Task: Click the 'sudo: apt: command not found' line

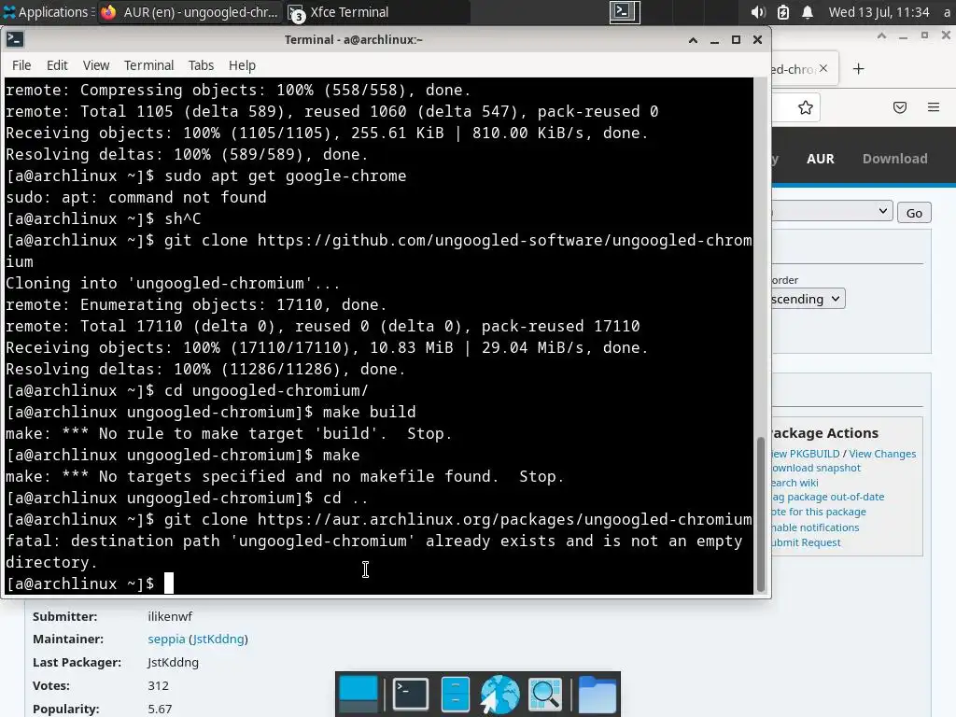Action: [x=136, y=198]
